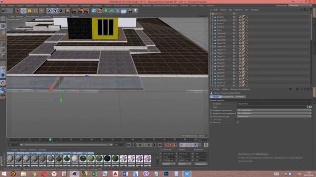
Task: Open the material manager Create menu
Action: [x=14, y=149]
